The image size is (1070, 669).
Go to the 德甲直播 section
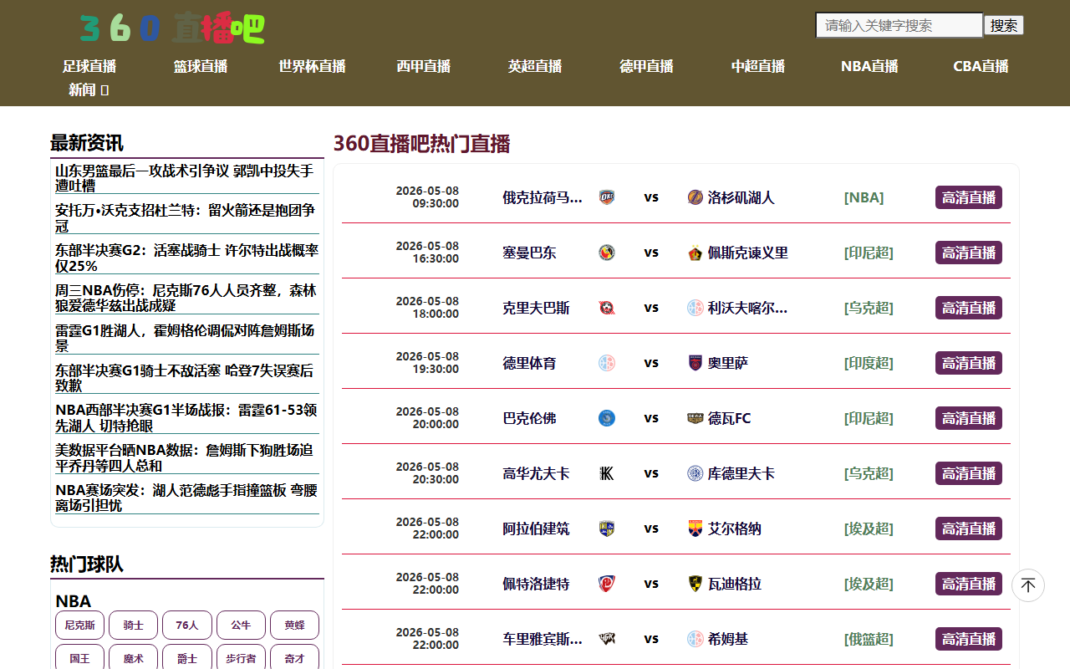tap(646, 66)
